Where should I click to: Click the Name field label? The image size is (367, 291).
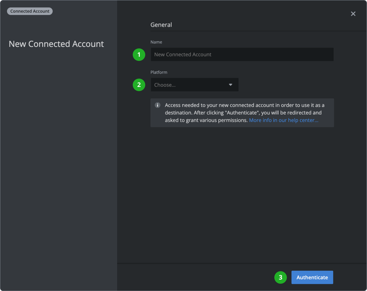(x=156, y=42)
